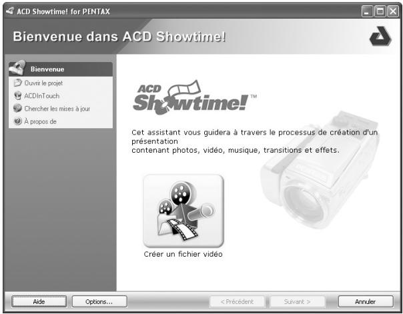The height and width of the screenshot is (314, 403).
Task: Close the ACD Showtime! window
Action: (393, 11)
